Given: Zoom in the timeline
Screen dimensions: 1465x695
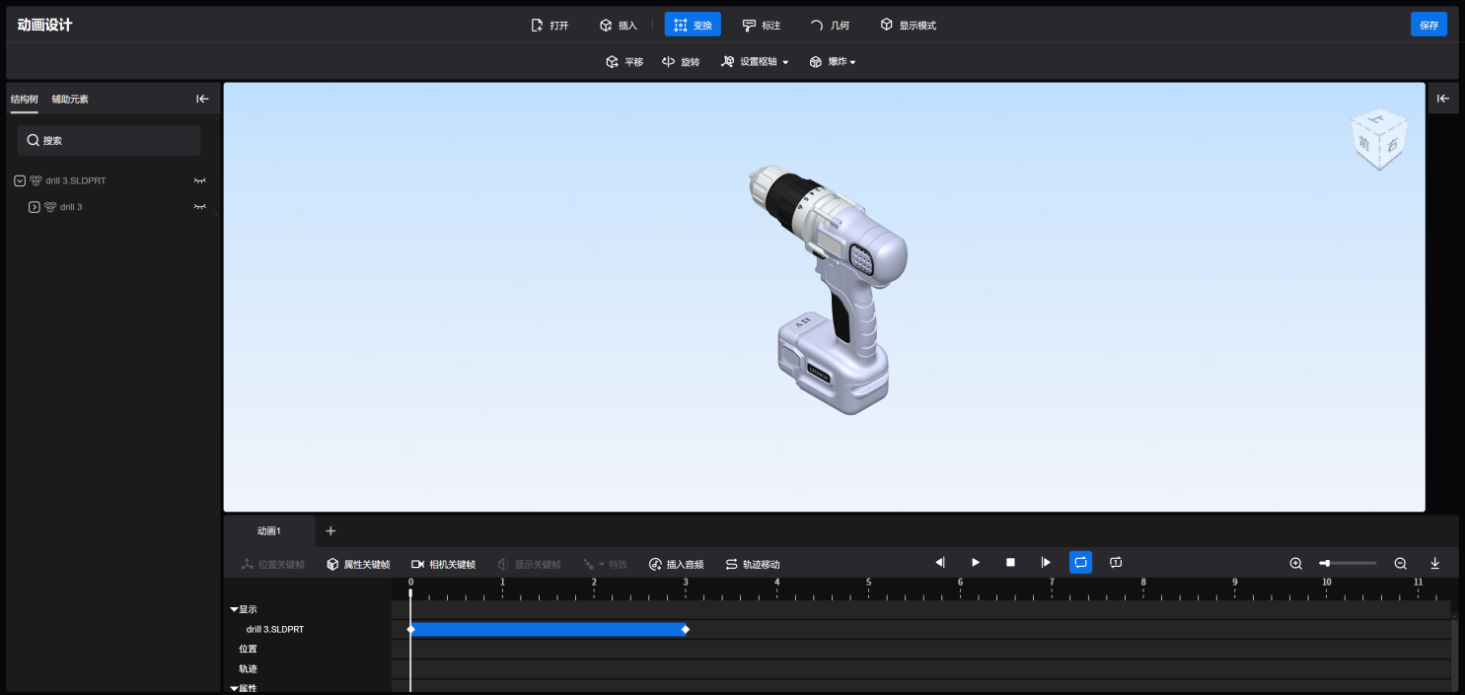Looking at the screenshot, I should pyautogui.click(x=1296, y=563).
